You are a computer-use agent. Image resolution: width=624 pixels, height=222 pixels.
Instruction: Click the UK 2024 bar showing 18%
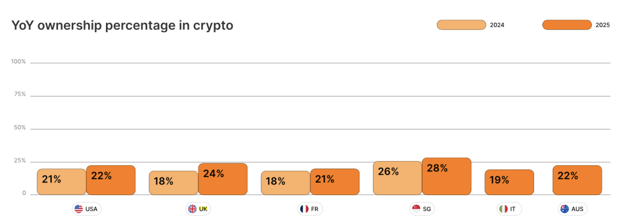tap(173, 183)
